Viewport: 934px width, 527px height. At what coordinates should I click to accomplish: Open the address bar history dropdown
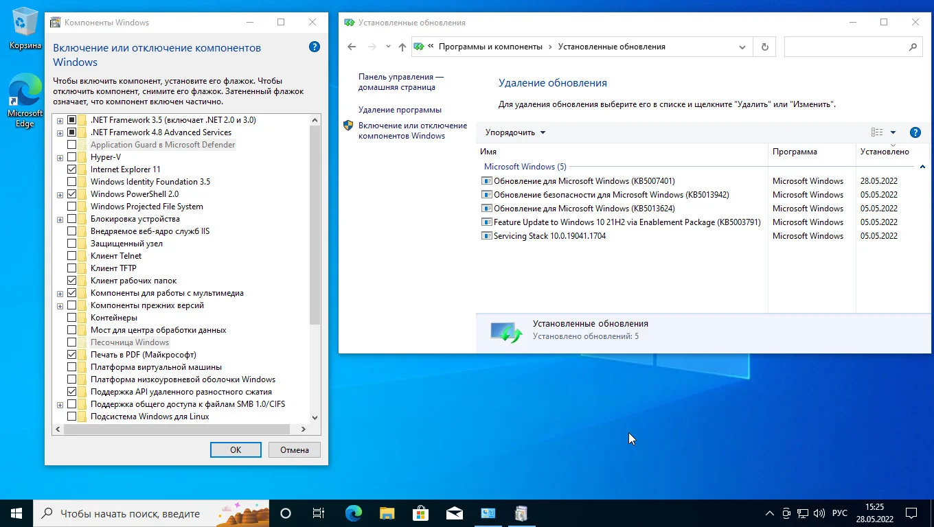742,47
